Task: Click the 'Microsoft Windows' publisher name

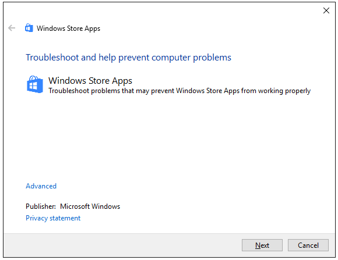Action: click(90, 206)
